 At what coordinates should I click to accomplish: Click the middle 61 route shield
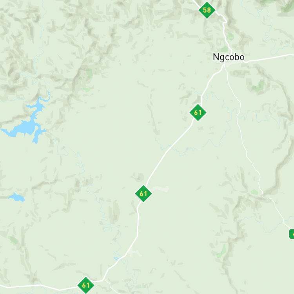(143, 194)
